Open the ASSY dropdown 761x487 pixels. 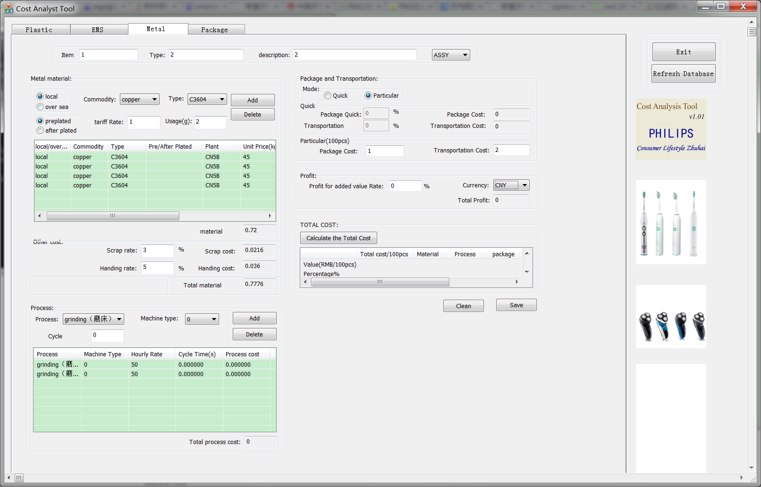point(451,55)
